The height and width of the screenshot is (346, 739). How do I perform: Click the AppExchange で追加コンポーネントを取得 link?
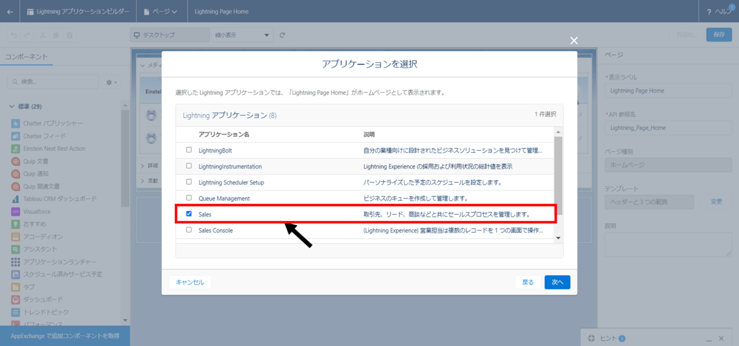tap(65, 336)
